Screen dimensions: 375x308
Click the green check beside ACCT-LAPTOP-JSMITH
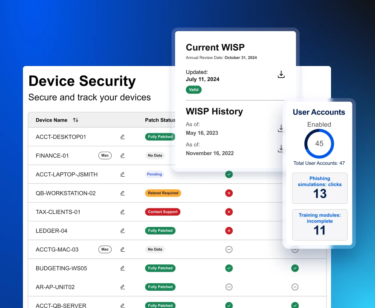click(x=229, y=174)
